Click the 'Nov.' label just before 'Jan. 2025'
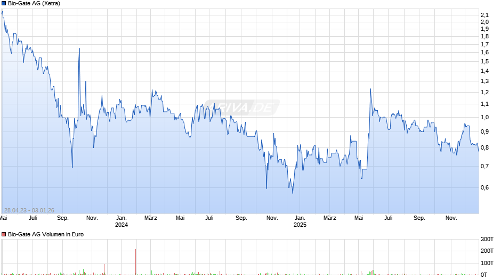The image size is (501, 280). 272,218
